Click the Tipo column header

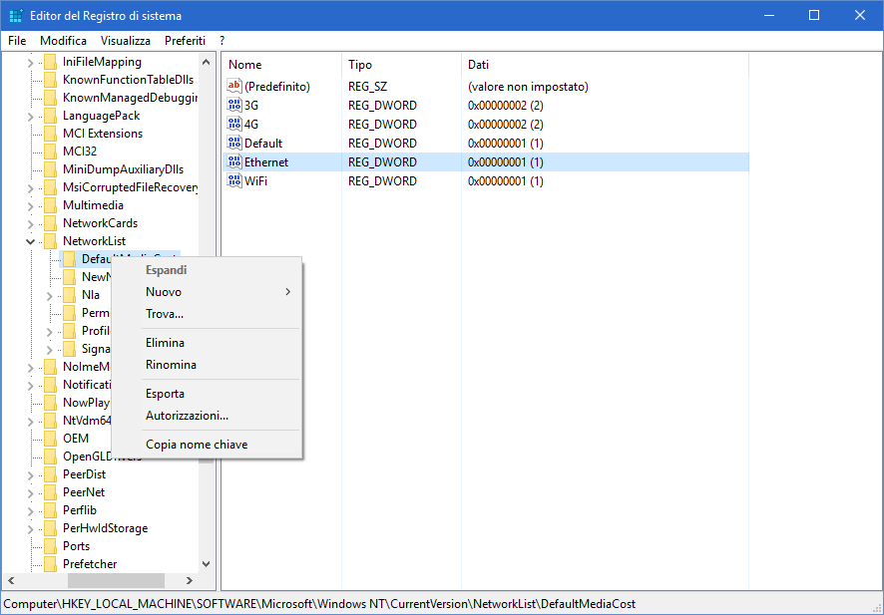click(360, 65)
